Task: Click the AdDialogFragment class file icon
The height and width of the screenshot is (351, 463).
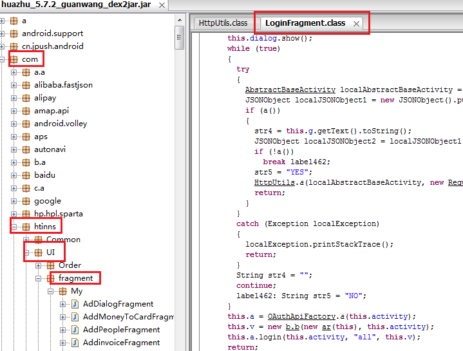Action: pos(75,305)
